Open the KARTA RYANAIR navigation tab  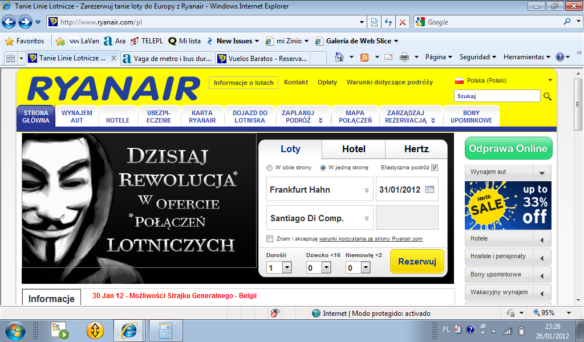pos(202,116)
